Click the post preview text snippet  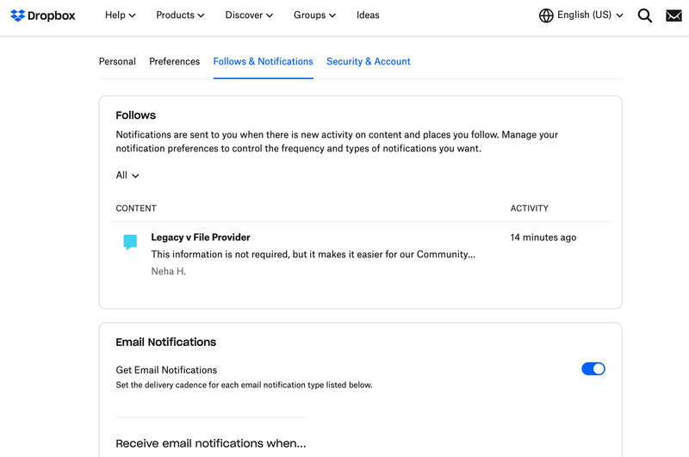(313, 255)
